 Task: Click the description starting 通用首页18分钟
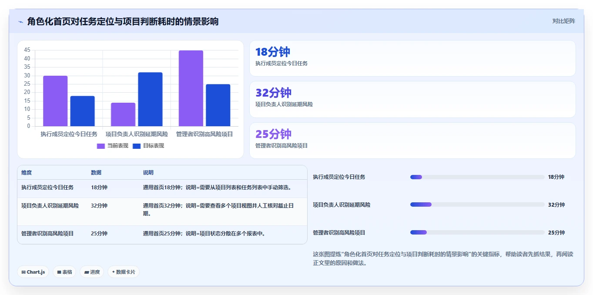[x=217, y=188]
